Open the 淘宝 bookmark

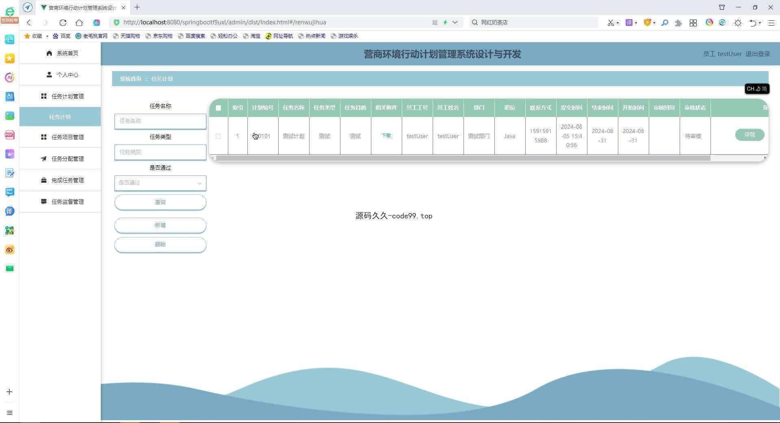coord(252,36)
